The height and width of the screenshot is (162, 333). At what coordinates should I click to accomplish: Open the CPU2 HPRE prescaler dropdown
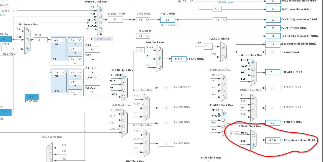pos(143,20)
